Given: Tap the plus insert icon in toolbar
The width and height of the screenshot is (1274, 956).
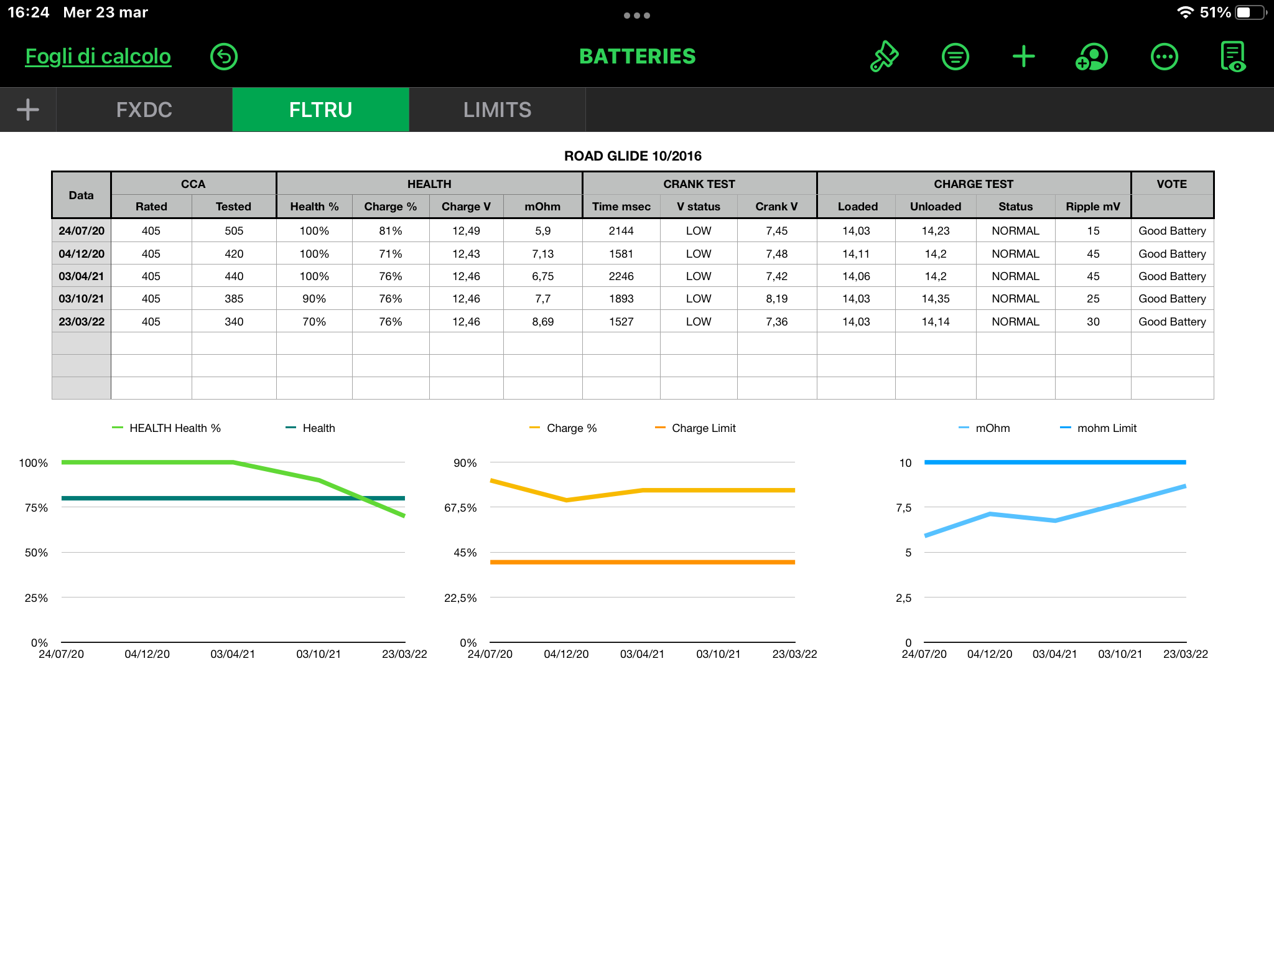Looking at the screenshot, I should coord(1023,57).
